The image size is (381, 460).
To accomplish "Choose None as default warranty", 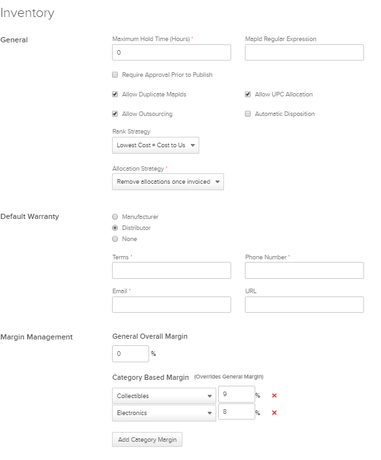I will (115, 239).
